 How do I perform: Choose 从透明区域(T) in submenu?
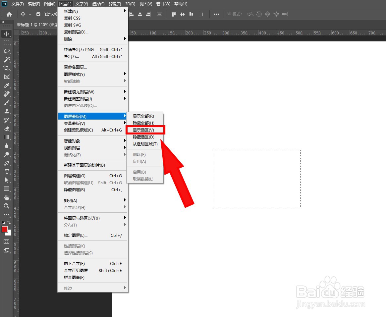145,144
